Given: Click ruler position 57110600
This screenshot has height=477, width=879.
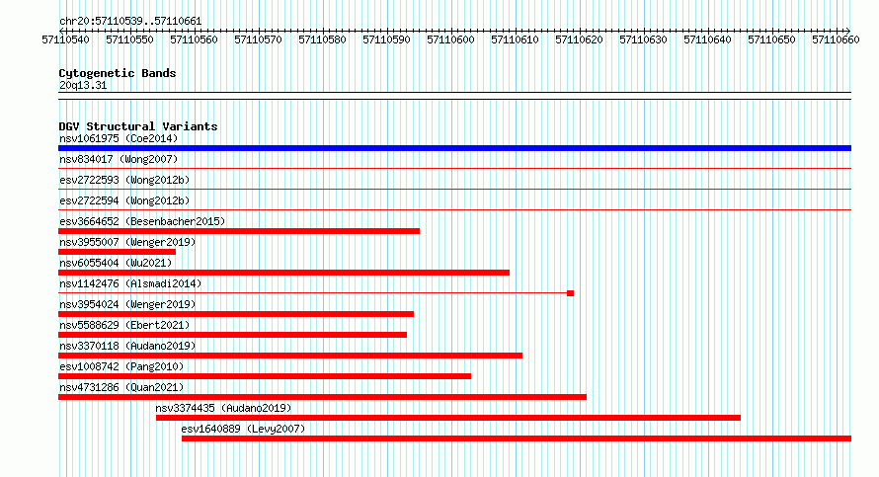Looking at the screenshot, I should [x=450, y=40].
